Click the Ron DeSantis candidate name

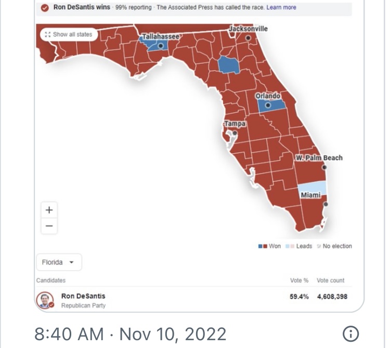pos(83,296)
